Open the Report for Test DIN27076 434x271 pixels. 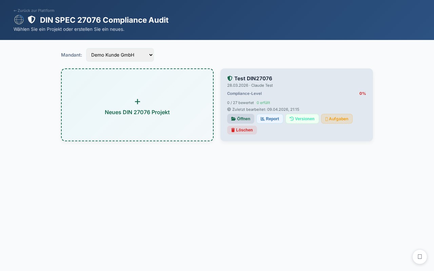(x=270, y=119)
